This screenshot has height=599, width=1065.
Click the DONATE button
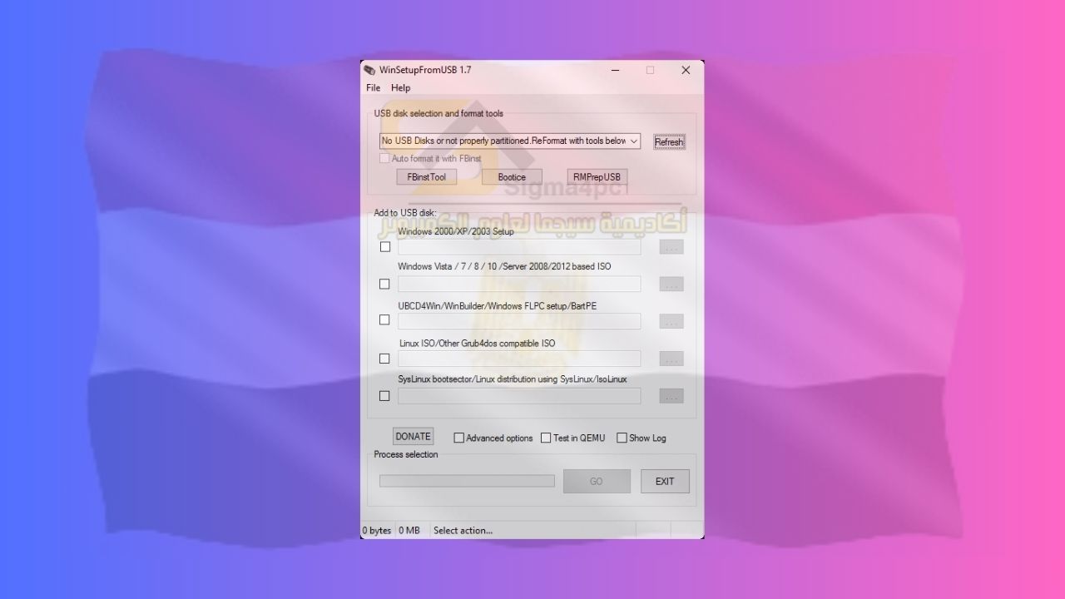point(414,437)
